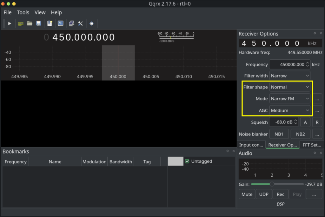
Task: Toggle the audio Mute button
Action: [x=247, y=194]
